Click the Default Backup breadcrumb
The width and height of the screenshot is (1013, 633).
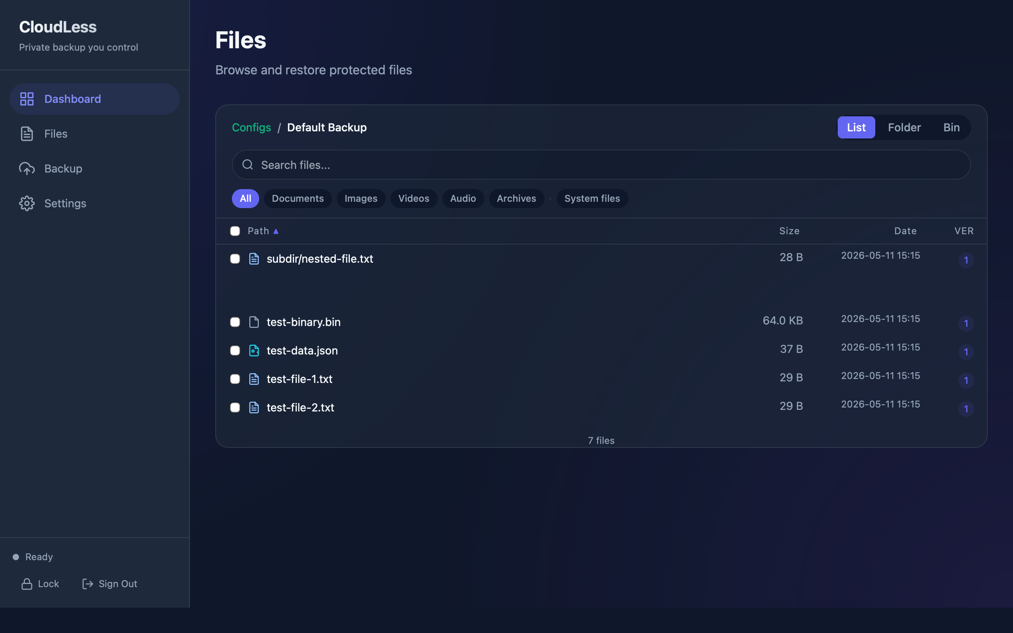[327, 127]
